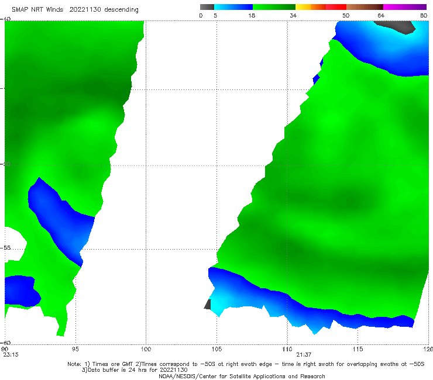Click the color bar label '18'

pyautogui.click(x=252, y=16)
